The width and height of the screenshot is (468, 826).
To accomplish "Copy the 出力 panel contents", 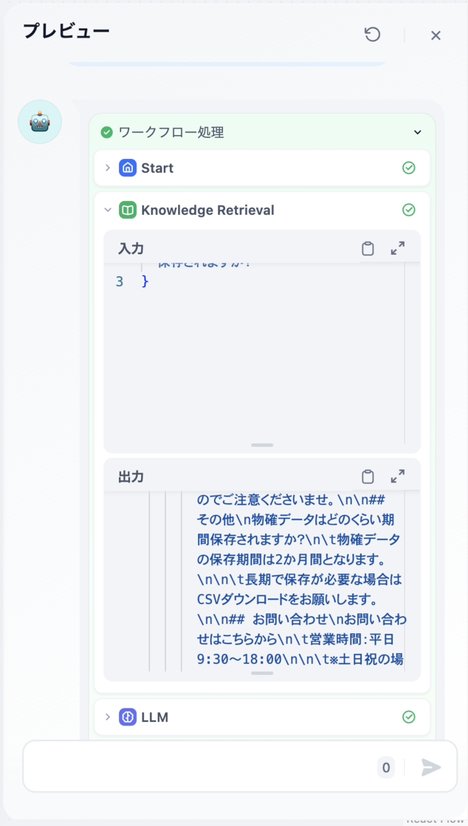I will (368, 476).
